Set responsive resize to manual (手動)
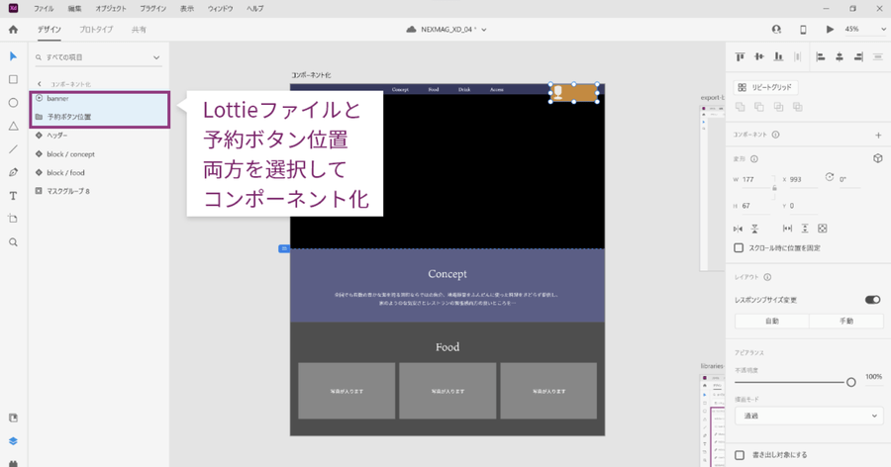The height and width of the screenshot is (467, 891). (x=846, y=321)
